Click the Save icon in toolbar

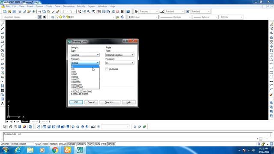14,12
